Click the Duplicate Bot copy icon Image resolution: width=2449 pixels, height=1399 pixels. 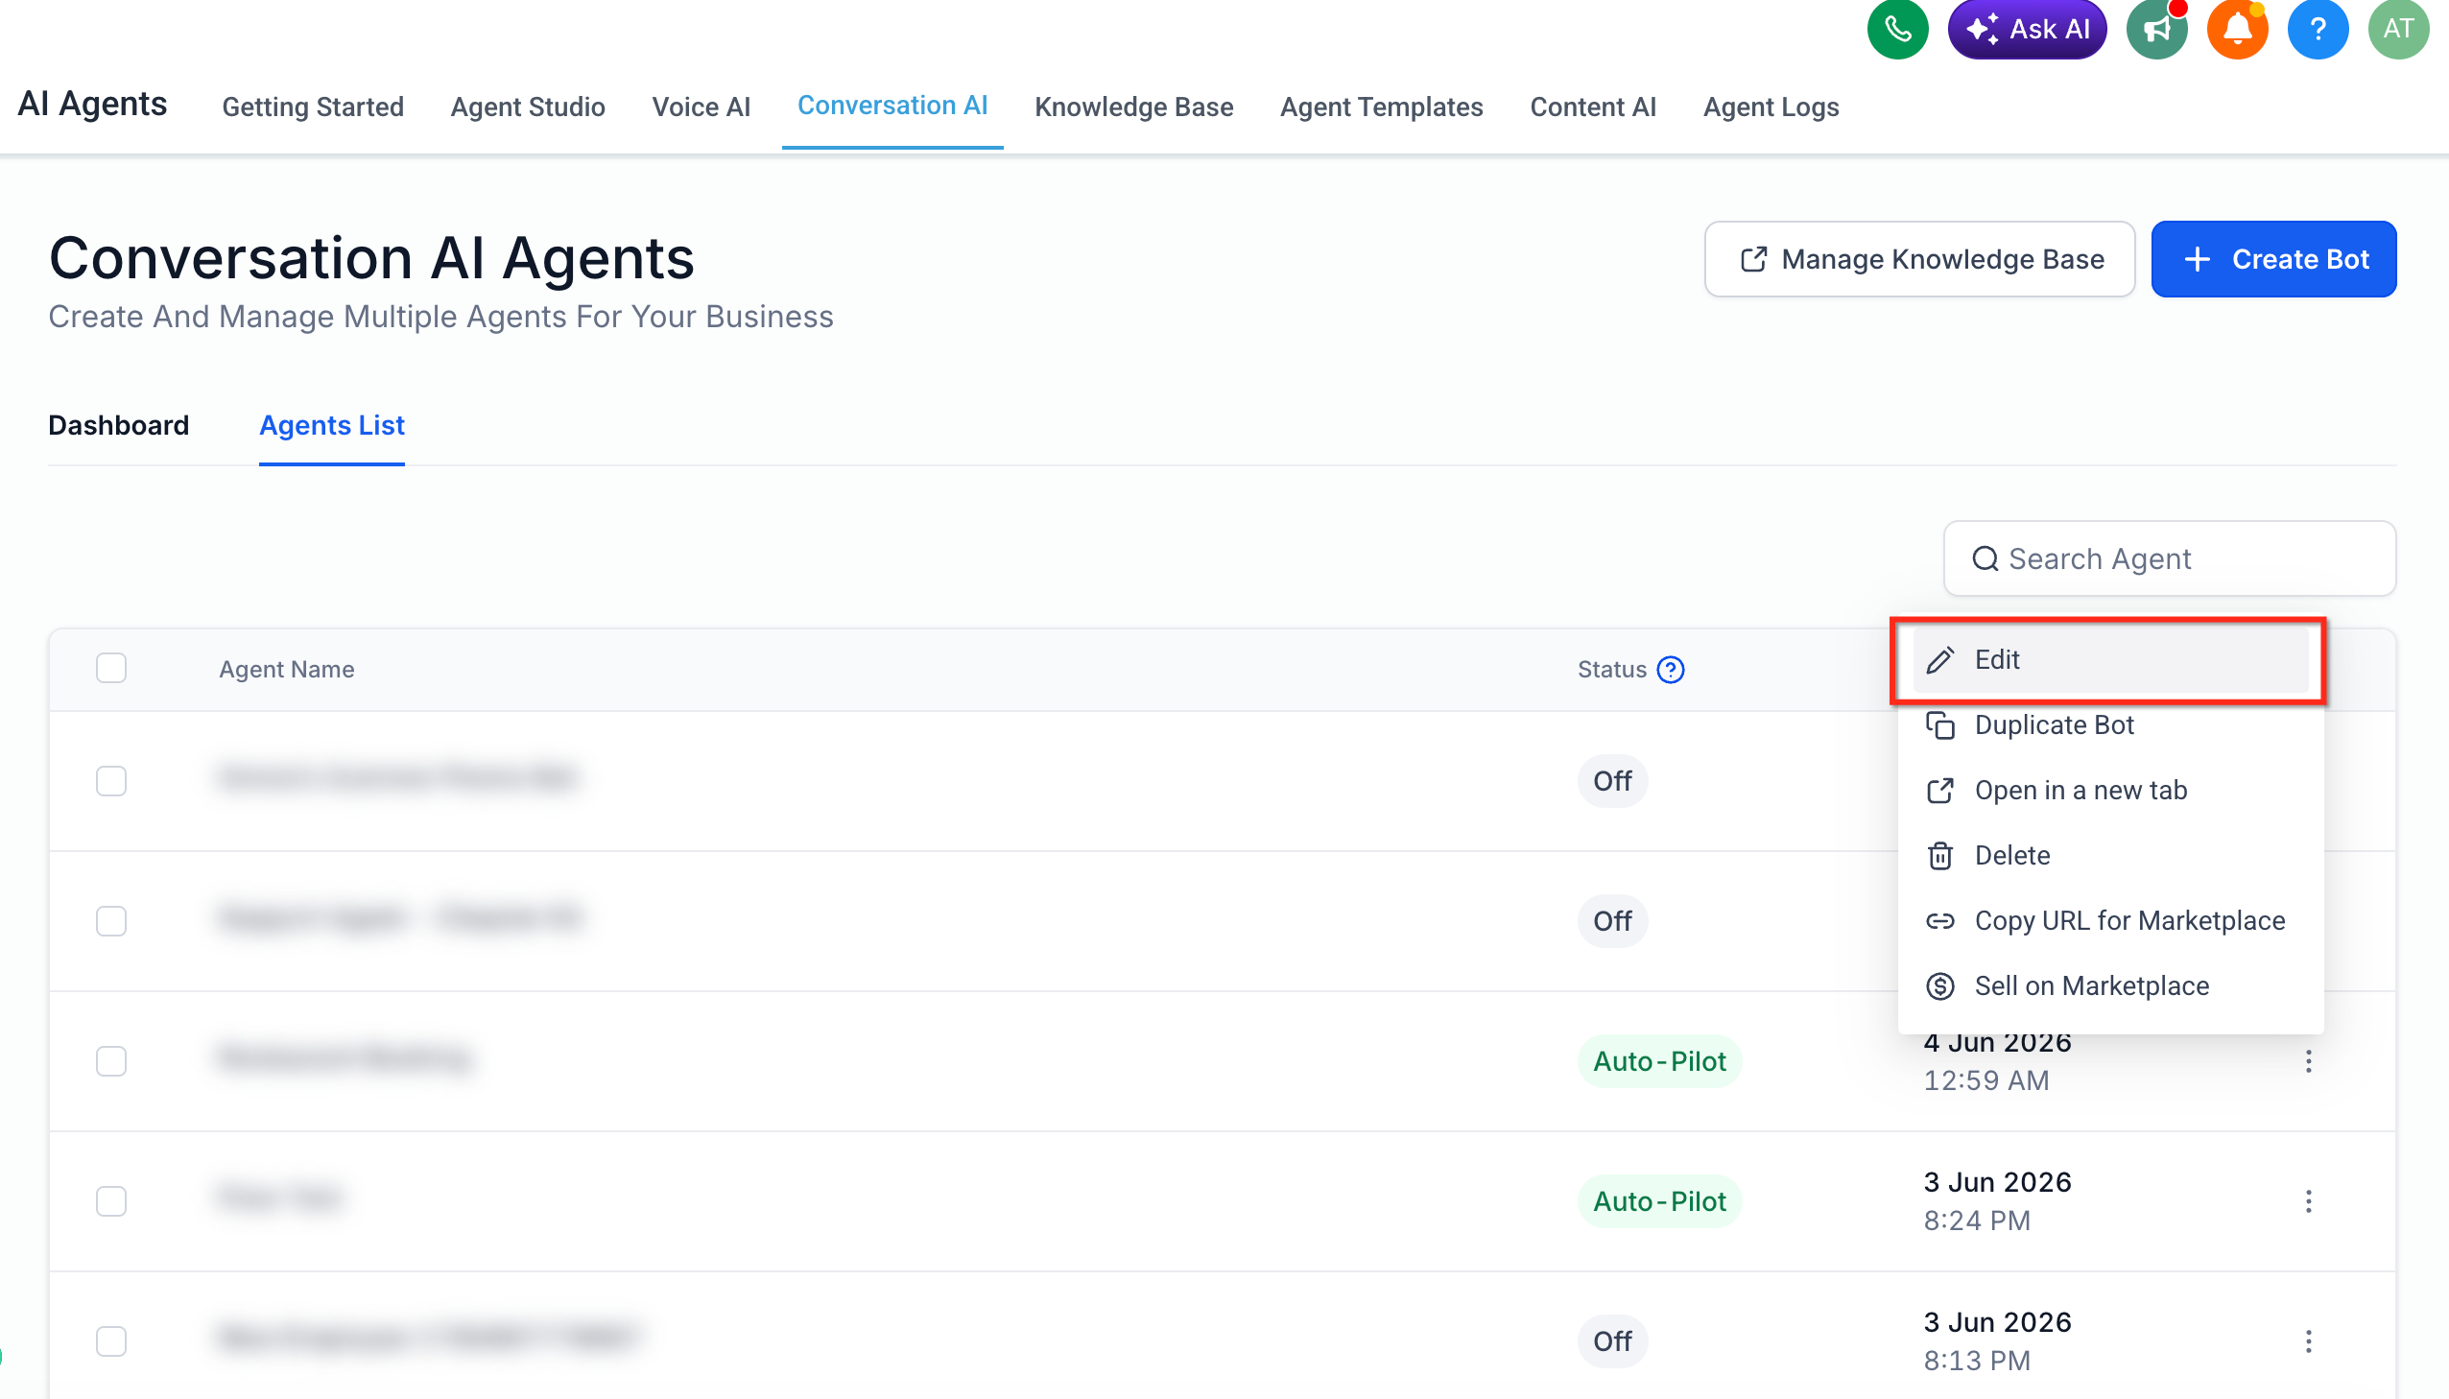(1939, 725)
